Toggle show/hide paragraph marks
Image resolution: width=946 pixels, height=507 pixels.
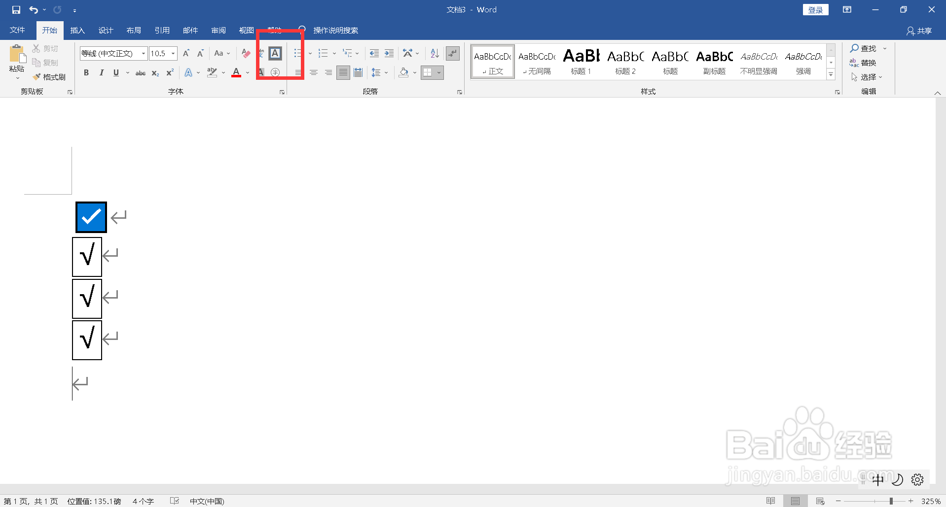[452, 53]
